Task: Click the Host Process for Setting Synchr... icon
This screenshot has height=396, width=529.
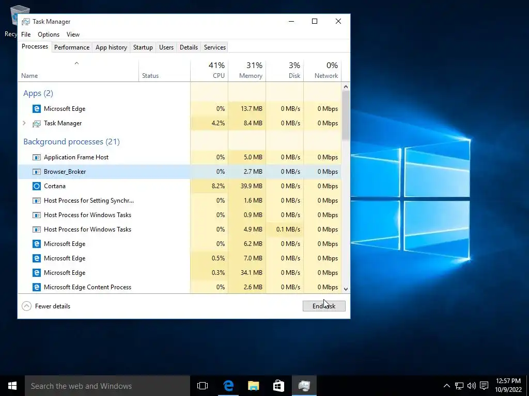Action: click(37, 201)
